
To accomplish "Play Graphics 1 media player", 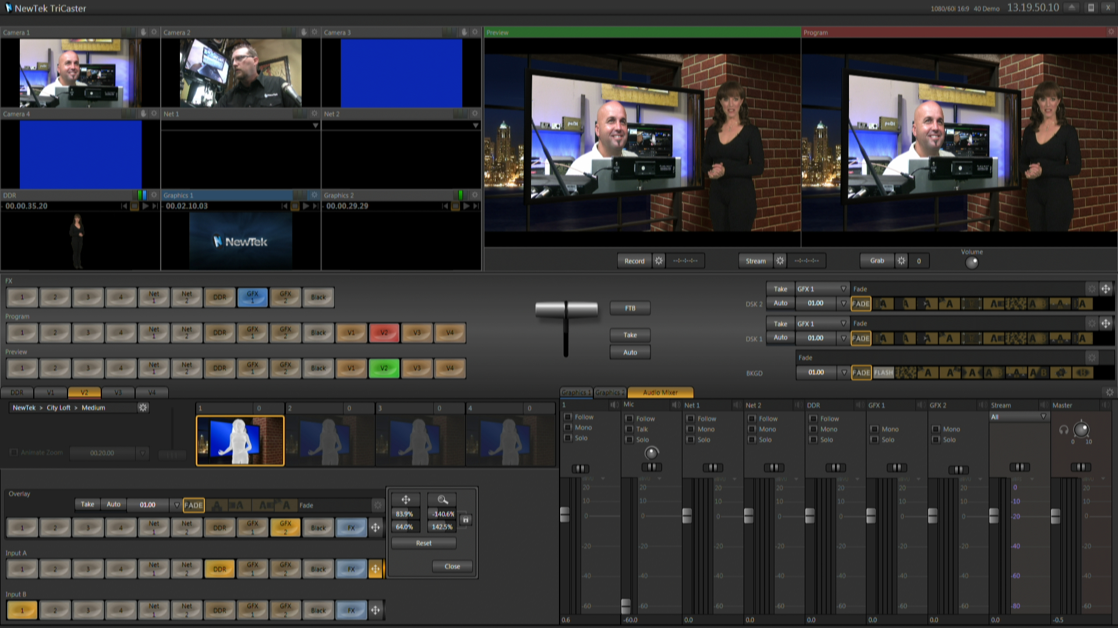I will [306, 206].
